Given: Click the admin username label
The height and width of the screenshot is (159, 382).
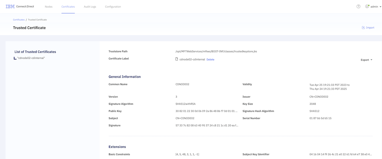Looking at the screenshot, I should 374,6.
